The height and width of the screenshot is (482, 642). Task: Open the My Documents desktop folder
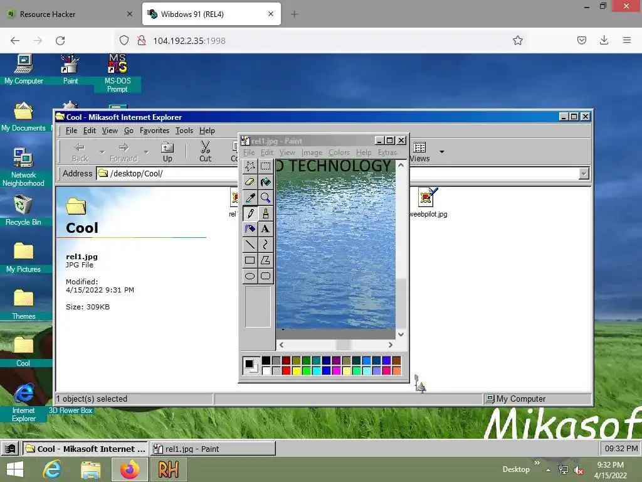(x=23, y=116)
